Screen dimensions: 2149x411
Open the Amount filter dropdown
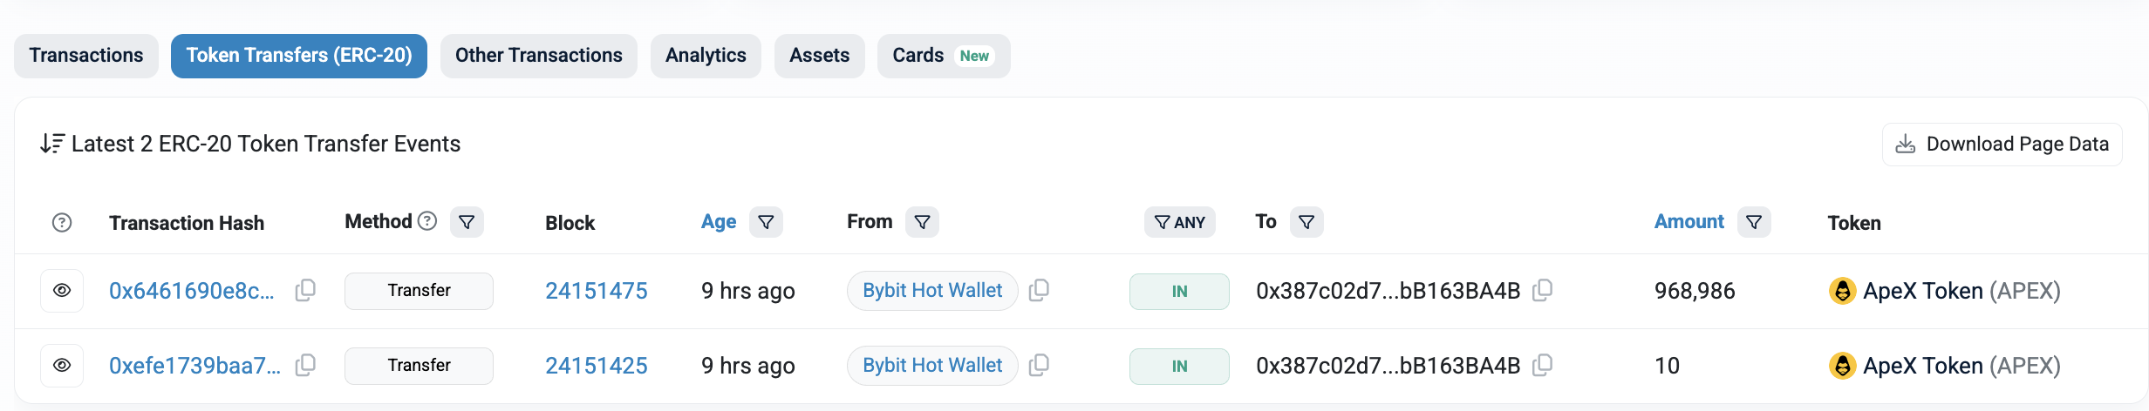click(1754, 222)
